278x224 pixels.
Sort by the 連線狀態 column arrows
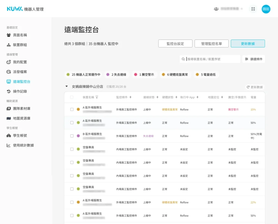[x=157, y=97]
